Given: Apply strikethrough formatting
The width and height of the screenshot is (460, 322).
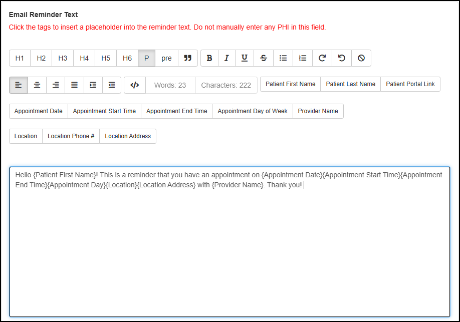Looking at the screenshot, I should pyautogui.click(x=263, y=58).
